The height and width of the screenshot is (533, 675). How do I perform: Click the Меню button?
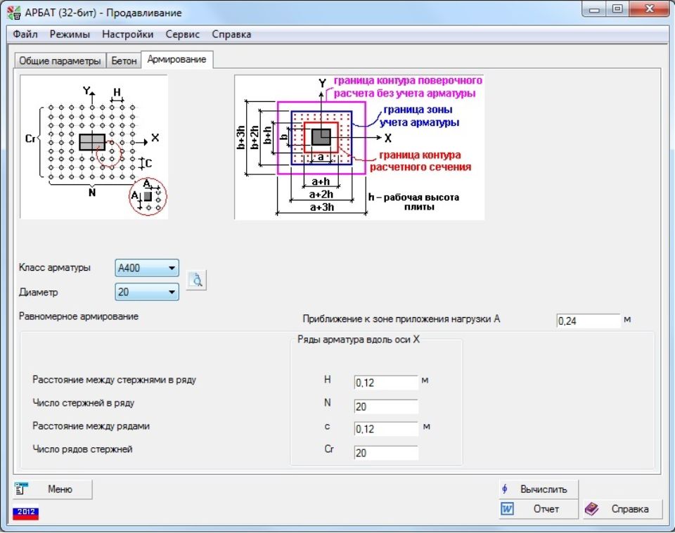(x=52, y=489)
